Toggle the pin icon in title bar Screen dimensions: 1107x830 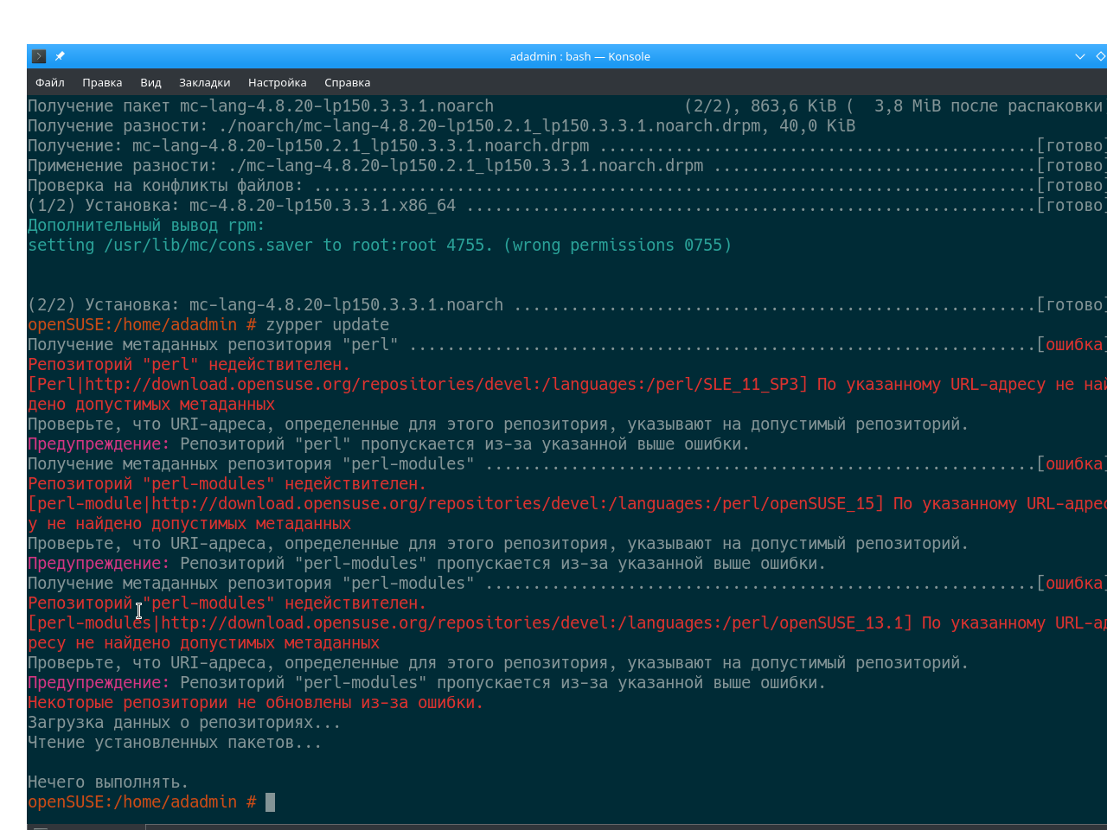(60, 56)
